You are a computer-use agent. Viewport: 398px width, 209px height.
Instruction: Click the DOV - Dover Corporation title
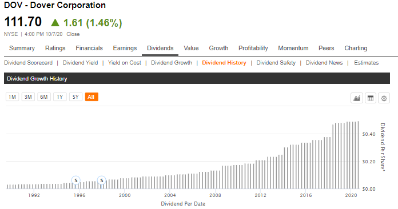click(x=55, y=5)
